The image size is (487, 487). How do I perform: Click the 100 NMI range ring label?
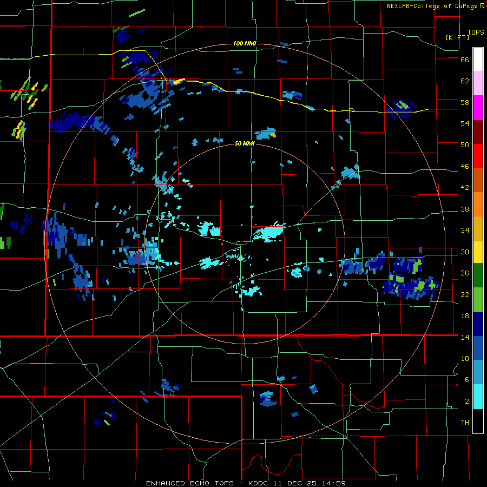click(245, 43)
